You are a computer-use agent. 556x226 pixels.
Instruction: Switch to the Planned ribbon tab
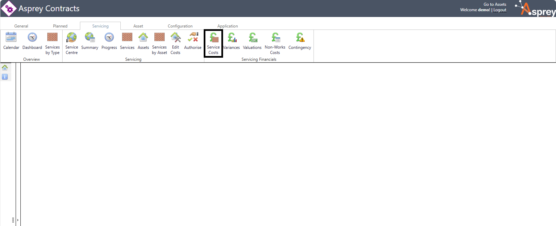pyautogui.click(x=60, y=26)
